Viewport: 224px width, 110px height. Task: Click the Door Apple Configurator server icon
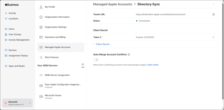pyautogui.click(x=41, y=86)
